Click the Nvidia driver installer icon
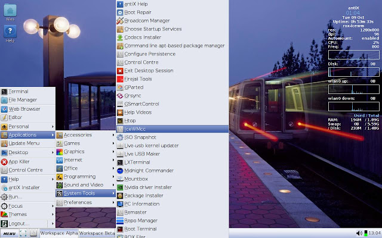This screenshot has height=238, width=382. click(120, 187)
